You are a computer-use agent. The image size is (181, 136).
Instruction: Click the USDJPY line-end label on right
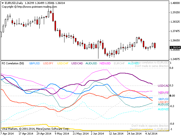coord(163,102)
